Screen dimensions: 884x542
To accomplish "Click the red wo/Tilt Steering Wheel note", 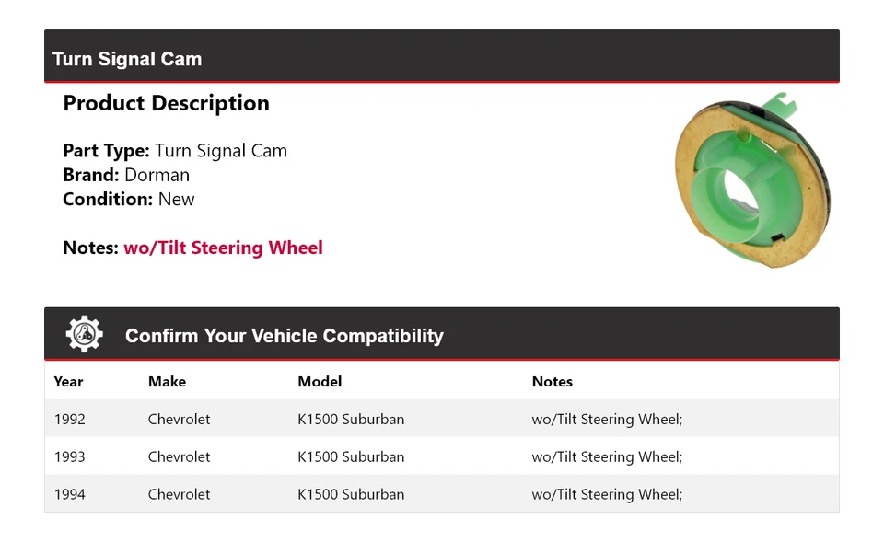I will (223, 248).
